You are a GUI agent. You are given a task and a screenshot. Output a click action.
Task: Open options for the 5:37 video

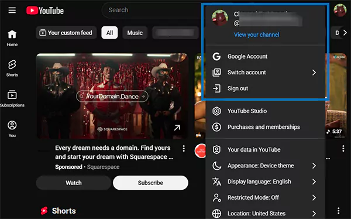343,148
